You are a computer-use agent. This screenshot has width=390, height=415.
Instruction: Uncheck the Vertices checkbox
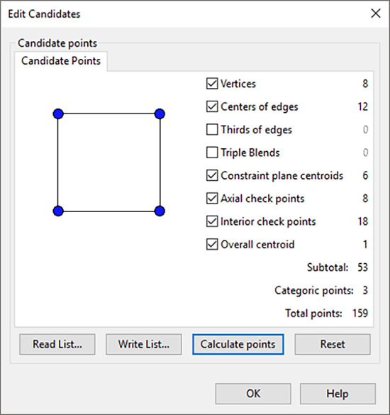pos(212,84)
